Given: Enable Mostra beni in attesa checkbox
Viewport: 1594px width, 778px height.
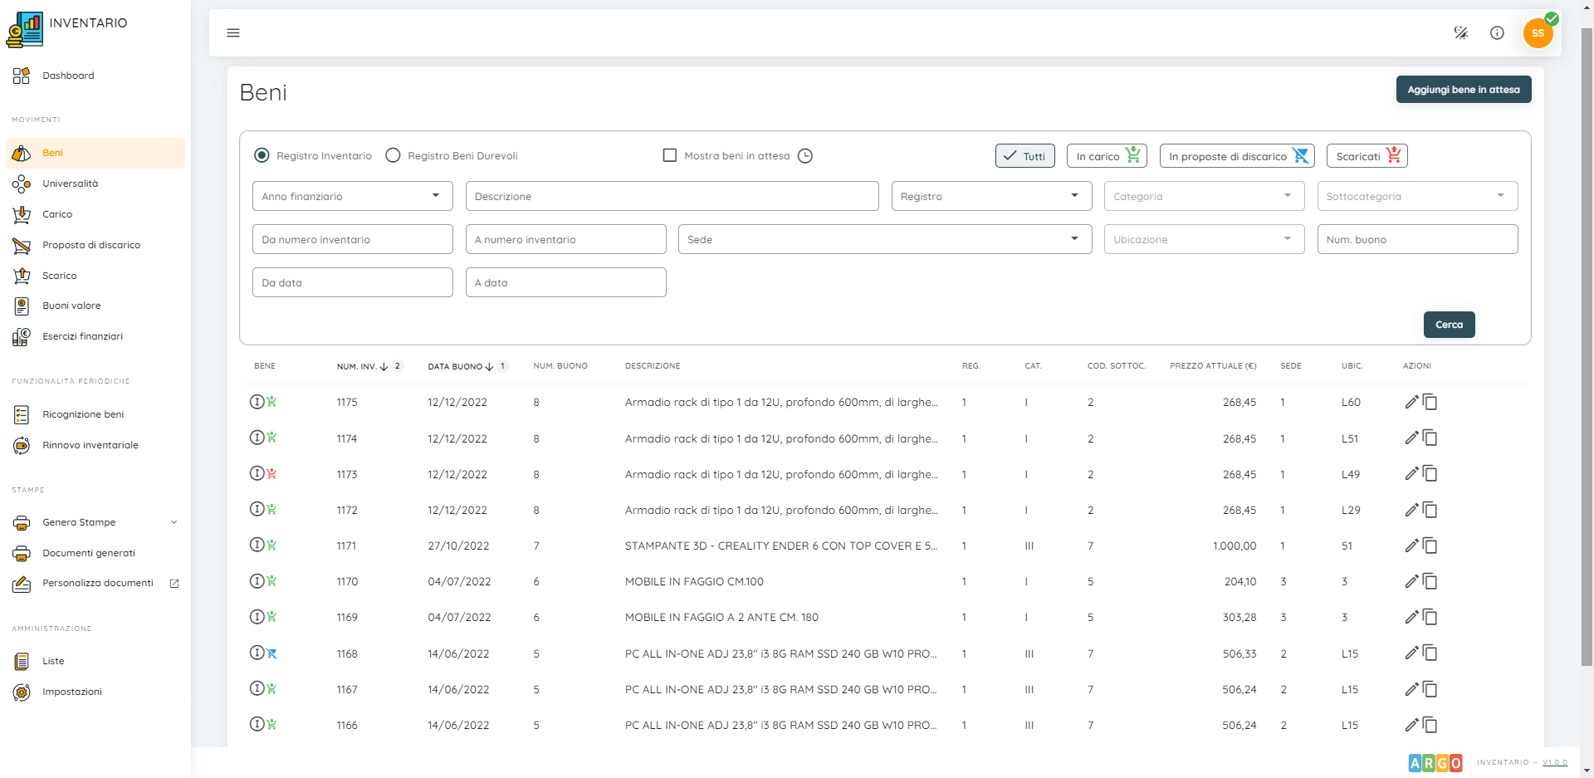Looking at the screenshot, I should pos(670,156).
